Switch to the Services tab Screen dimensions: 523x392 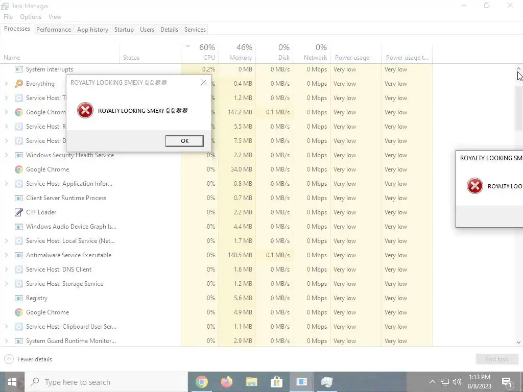pyautogui.click(x=195, y=29)
